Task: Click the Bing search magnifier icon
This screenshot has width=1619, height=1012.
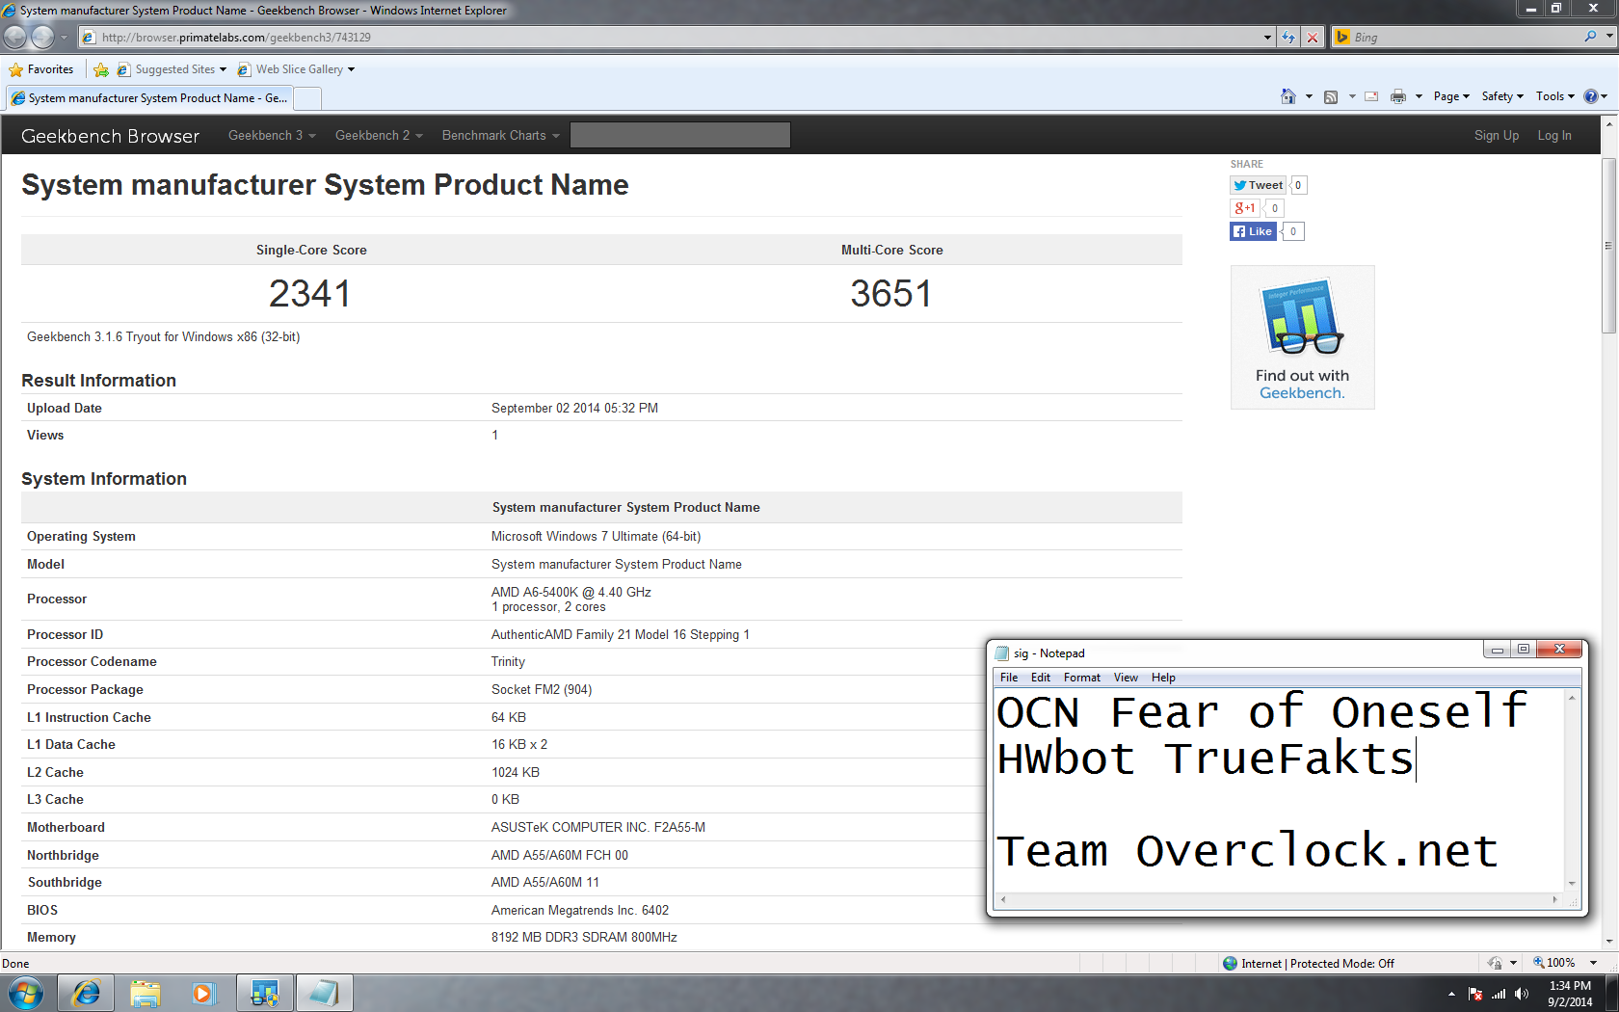Action: (x=1590, y=37)
